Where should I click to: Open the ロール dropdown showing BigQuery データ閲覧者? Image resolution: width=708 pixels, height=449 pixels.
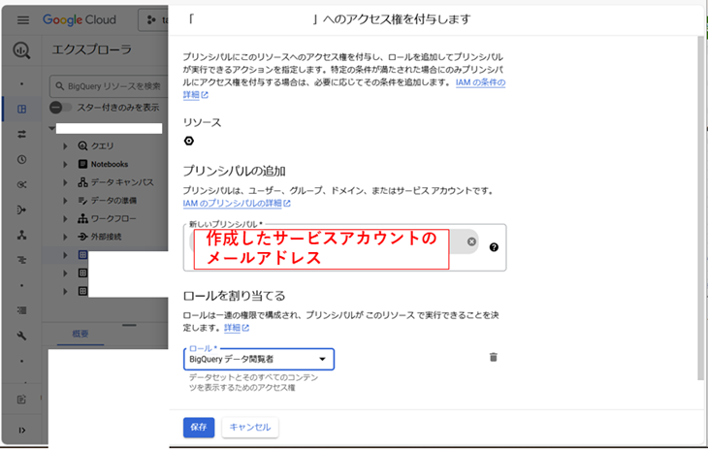259,359
